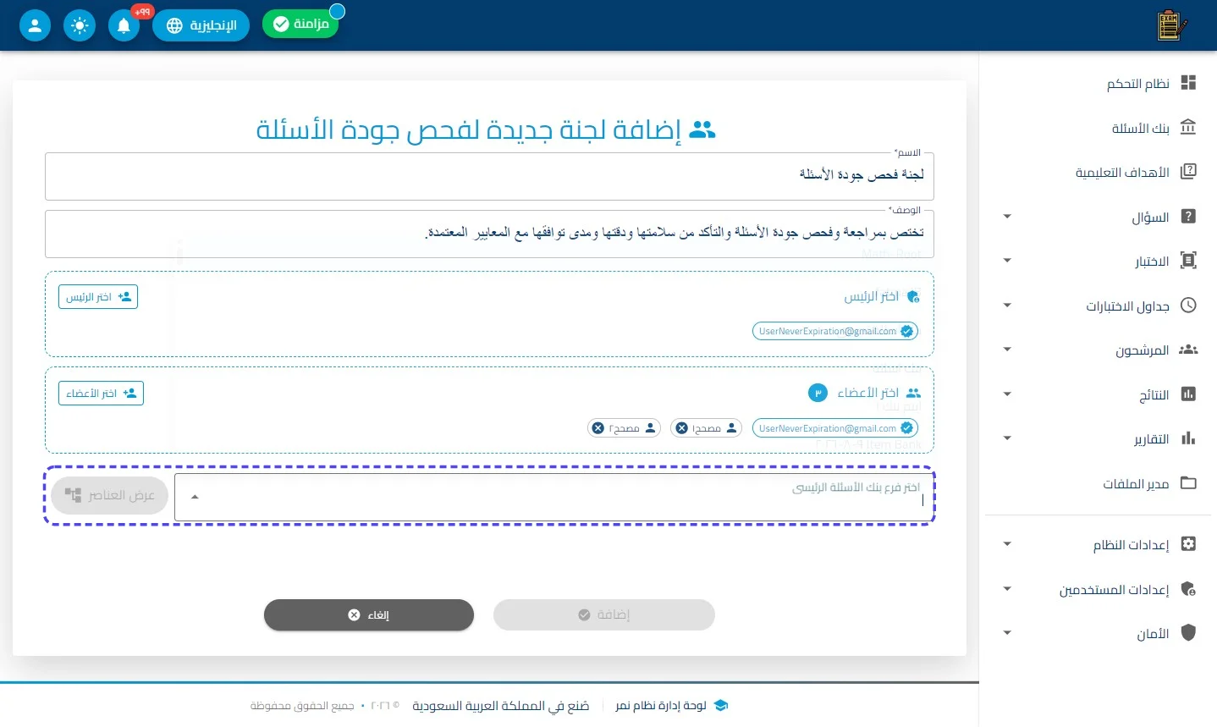The height and width of the screenshot is (727, 1217).
Task: Click the النتائج chart icon
Action: (x=1188, y=394)
